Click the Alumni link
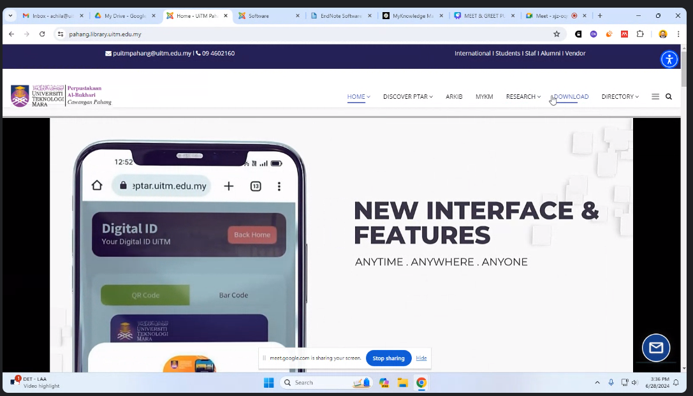The width and height of the screenshot is (693, 396). tap(551, 53)
